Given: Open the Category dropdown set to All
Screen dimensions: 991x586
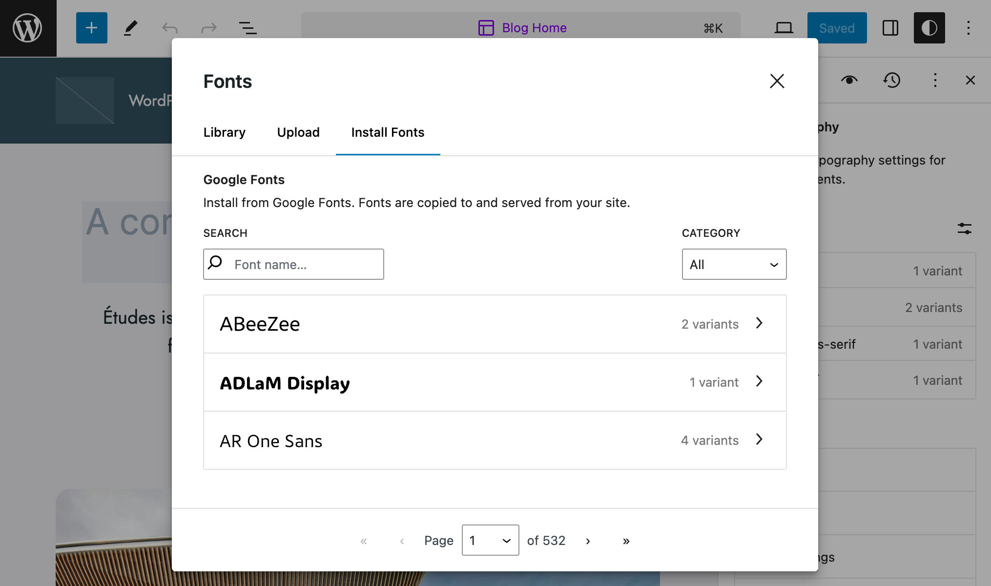Looking at the screenshot, I should [x=734, y=264].
